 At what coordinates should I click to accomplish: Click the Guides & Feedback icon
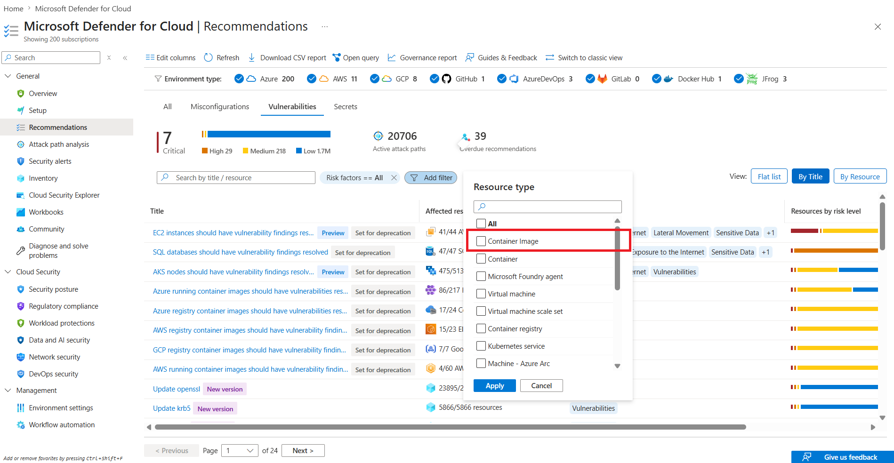(x=469, y=57)
